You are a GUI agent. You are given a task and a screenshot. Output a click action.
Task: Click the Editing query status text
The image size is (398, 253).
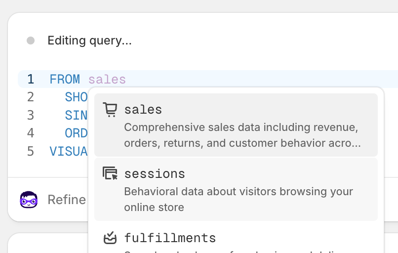89,41
